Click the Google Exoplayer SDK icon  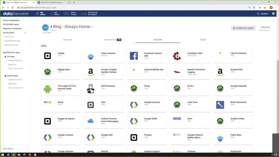point(220,89)
